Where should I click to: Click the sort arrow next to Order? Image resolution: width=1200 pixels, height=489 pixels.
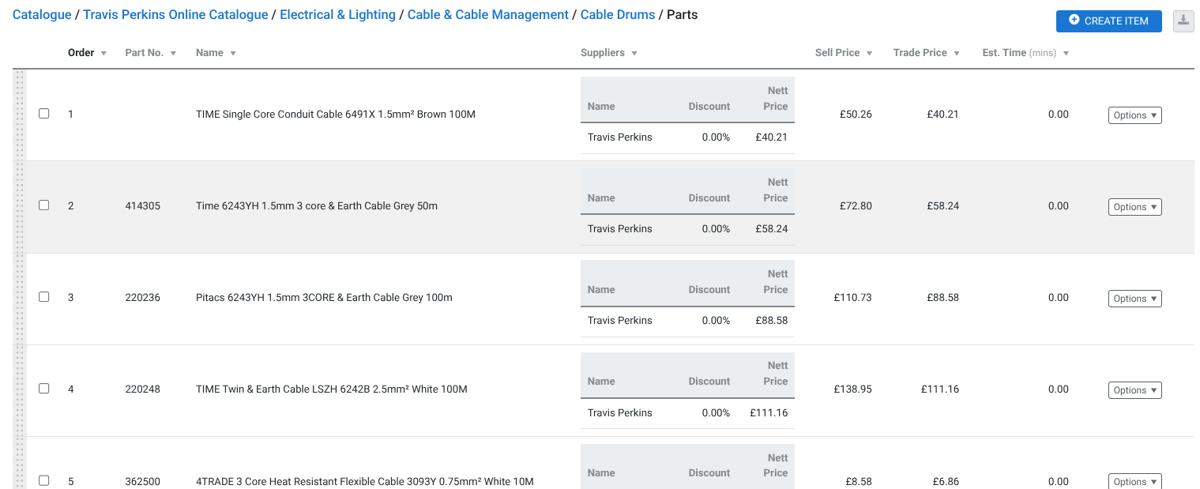(x=103, y=53)
